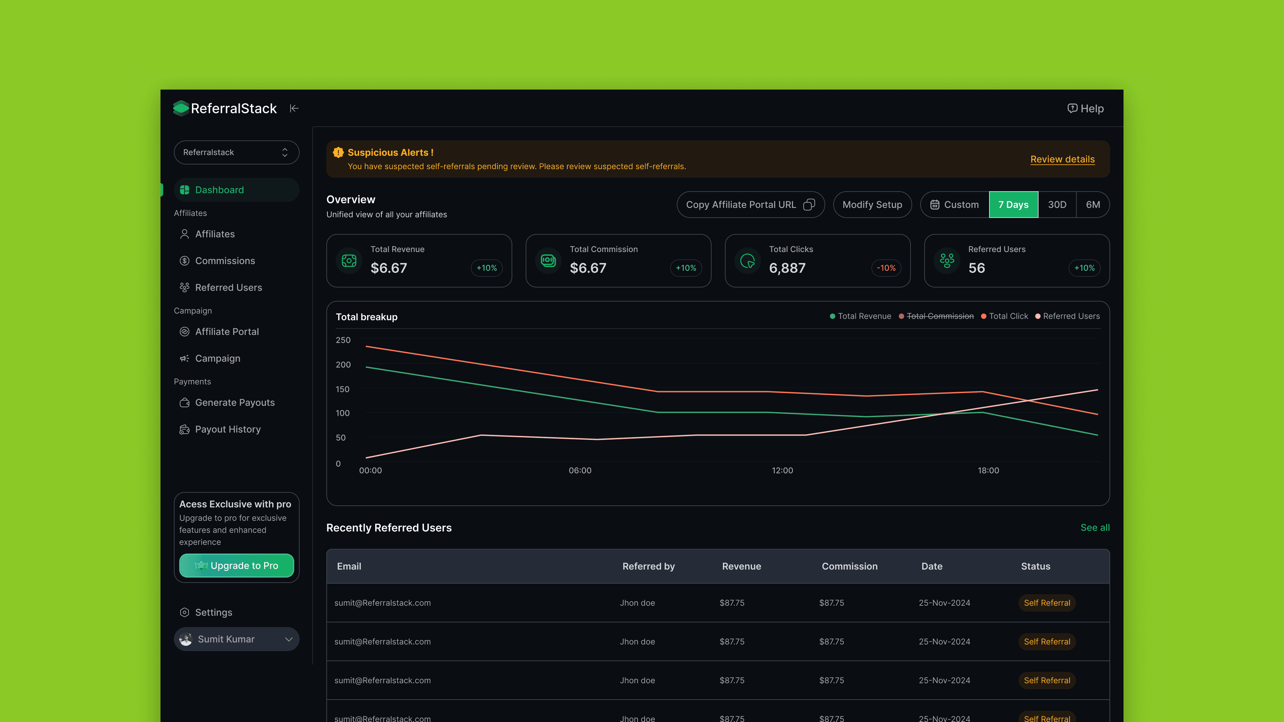Click See all referred users link
The image size is (1284, 722).
[1095, 528]
